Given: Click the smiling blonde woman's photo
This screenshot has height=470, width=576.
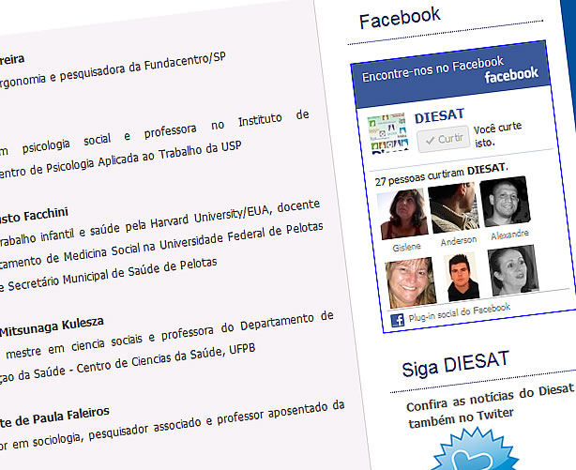Looking at the screenshot, I should (411, 282).
